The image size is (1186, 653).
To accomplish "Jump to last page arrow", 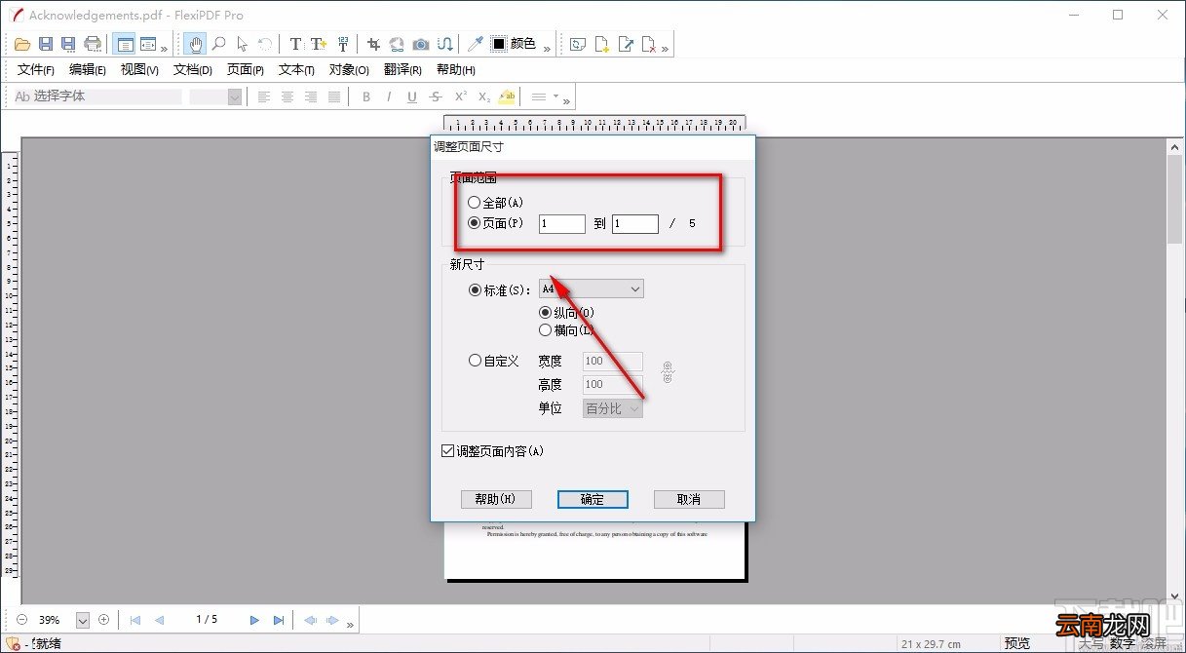I will (x=279, y=620).
